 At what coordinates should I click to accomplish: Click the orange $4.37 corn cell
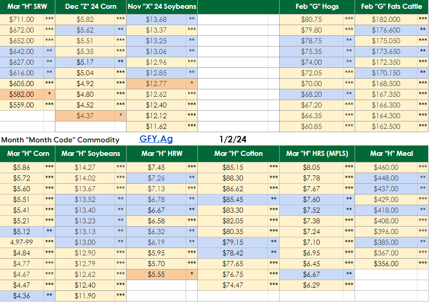pyautogui.click(x=85, y=116)
